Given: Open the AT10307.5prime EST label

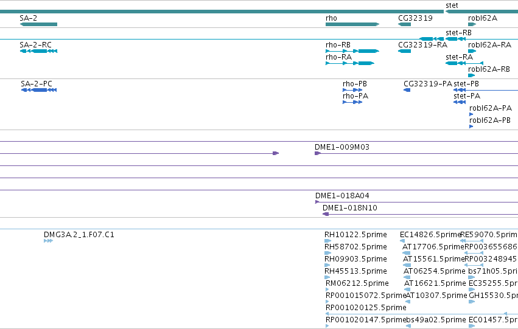Looking at the screenshot, I should click(x=436, y=296).
